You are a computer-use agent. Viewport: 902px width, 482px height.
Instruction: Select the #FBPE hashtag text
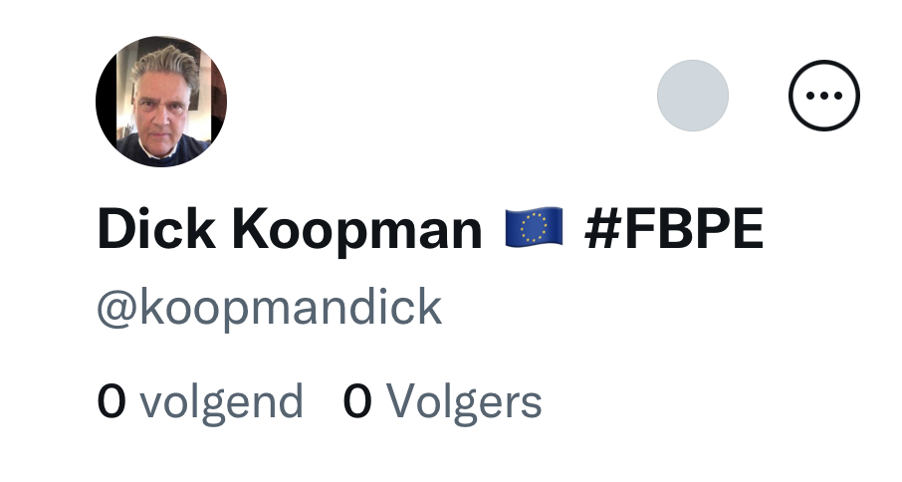pyautogui.click(x=674, y=229)
